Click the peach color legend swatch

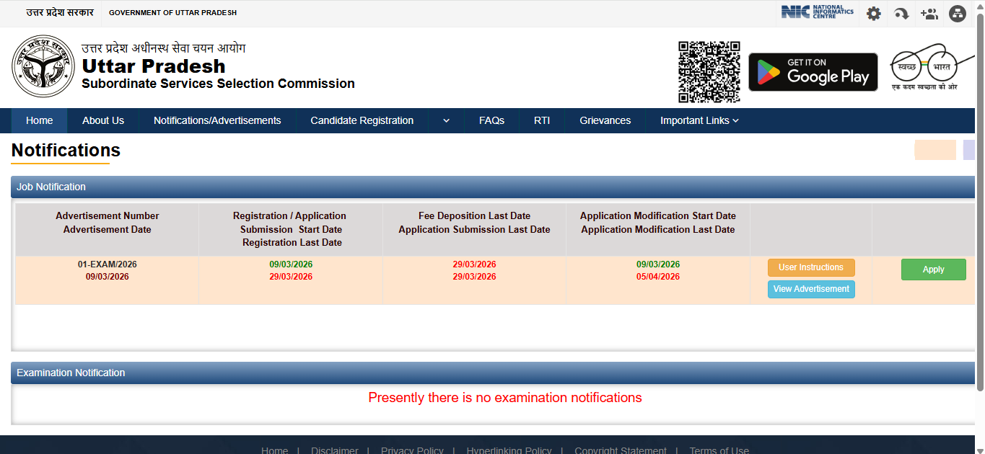point(934,150)
